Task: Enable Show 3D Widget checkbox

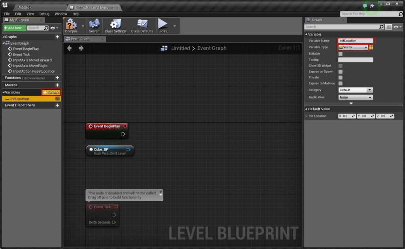Action: click(x=341, y=66)
